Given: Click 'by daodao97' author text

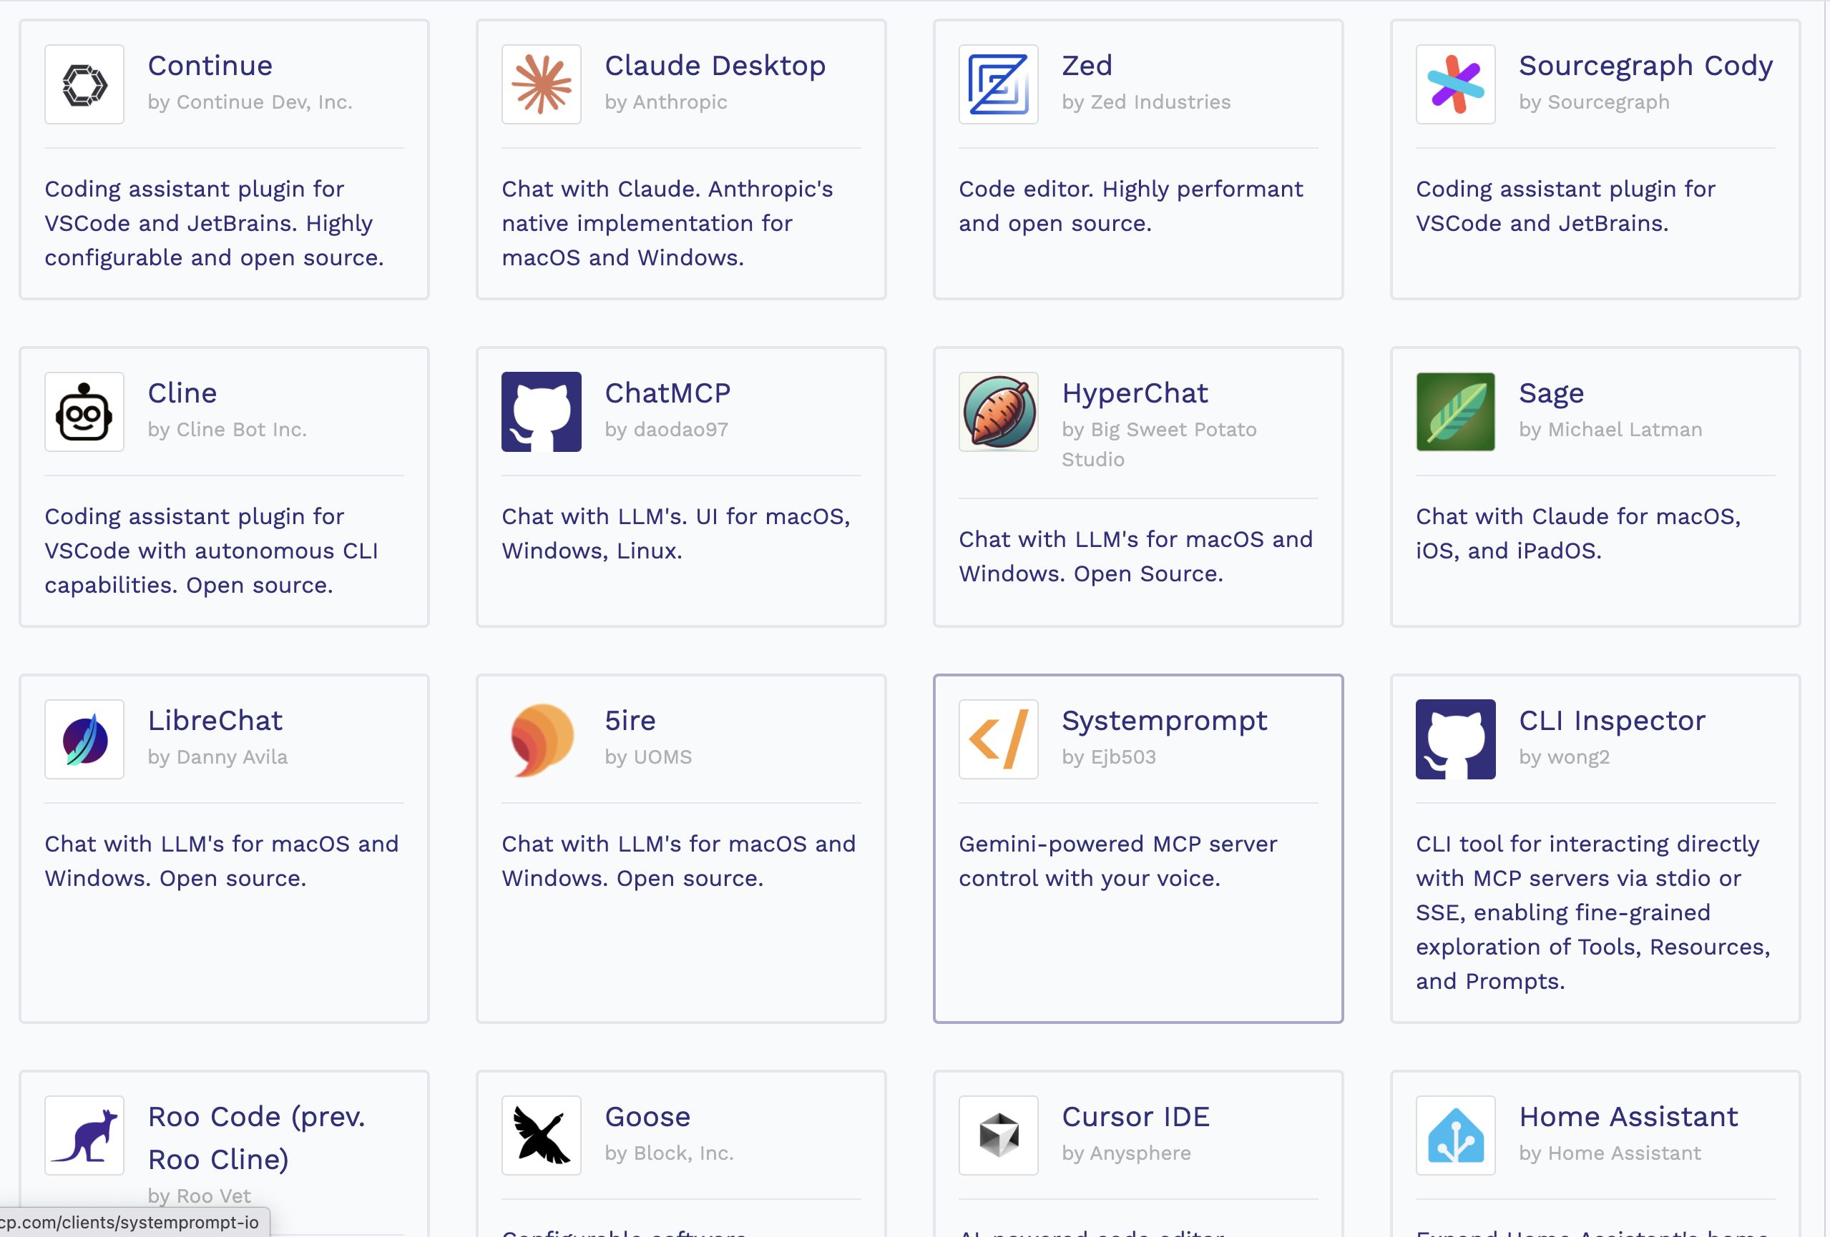Looking at the screenshot, I should [666, 430].
